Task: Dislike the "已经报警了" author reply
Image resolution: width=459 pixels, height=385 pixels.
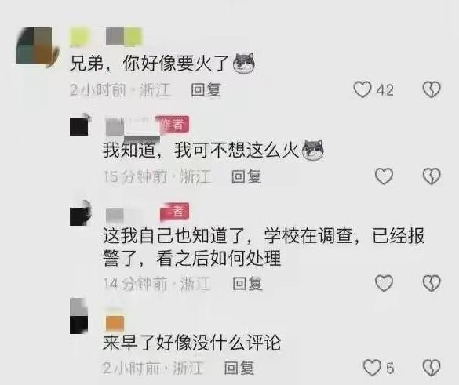Action: (x=432, y=283)
